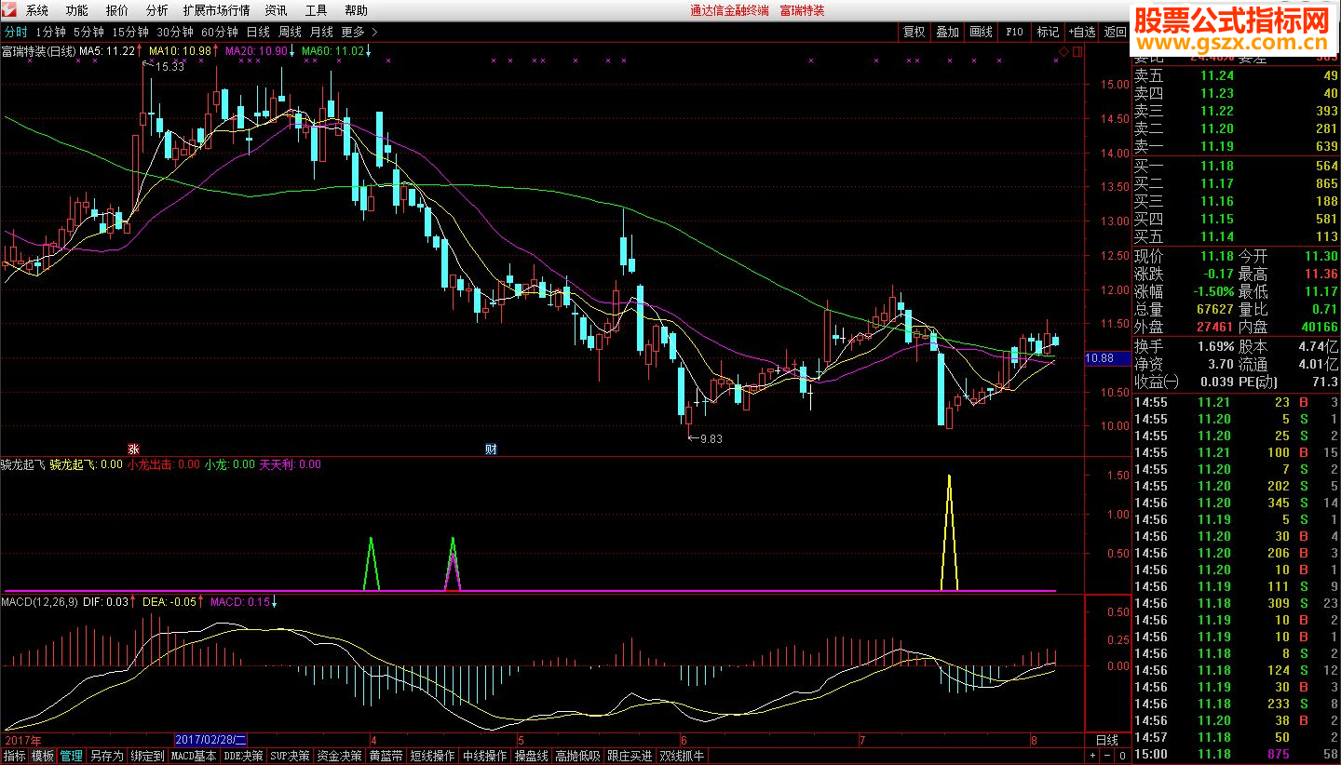Open the 帮助 menu
Image resolution: width=1341 pixels, height=765 pixels.
tap(357, 10)
